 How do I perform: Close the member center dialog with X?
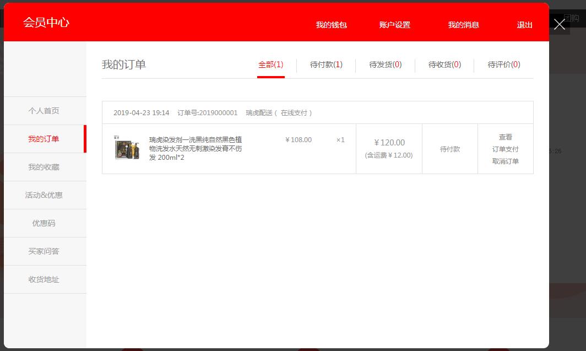tap(559, 24)
